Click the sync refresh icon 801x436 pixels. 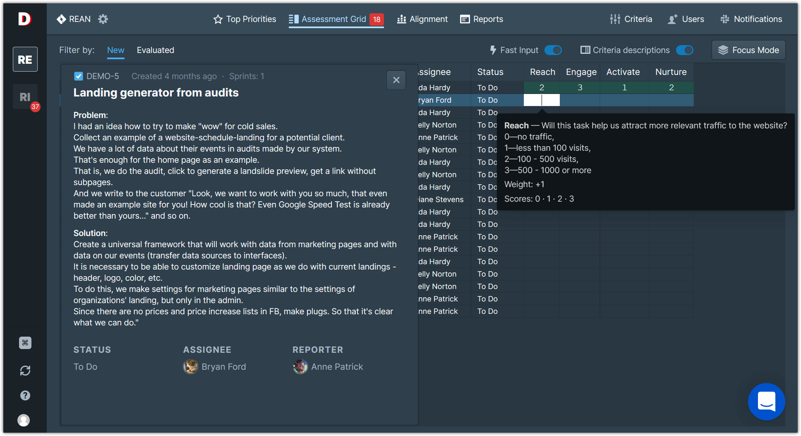(x=25, y=371)
